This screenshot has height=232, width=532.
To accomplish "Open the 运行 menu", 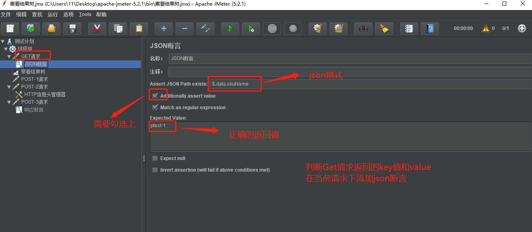I will point(53,14).
